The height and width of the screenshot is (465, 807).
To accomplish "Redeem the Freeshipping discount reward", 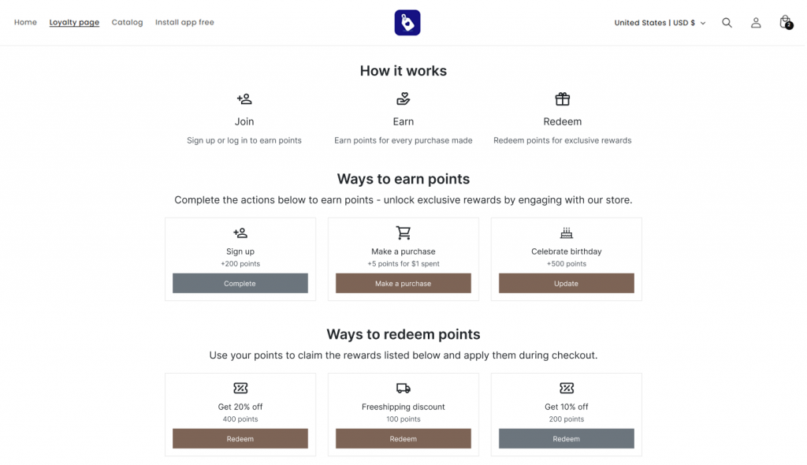I will coord(403,439).
